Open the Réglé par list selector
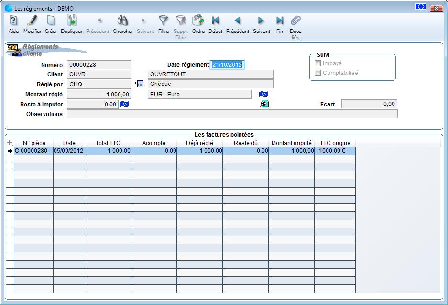This screenshot has width=448, height=305. point(139,84)
